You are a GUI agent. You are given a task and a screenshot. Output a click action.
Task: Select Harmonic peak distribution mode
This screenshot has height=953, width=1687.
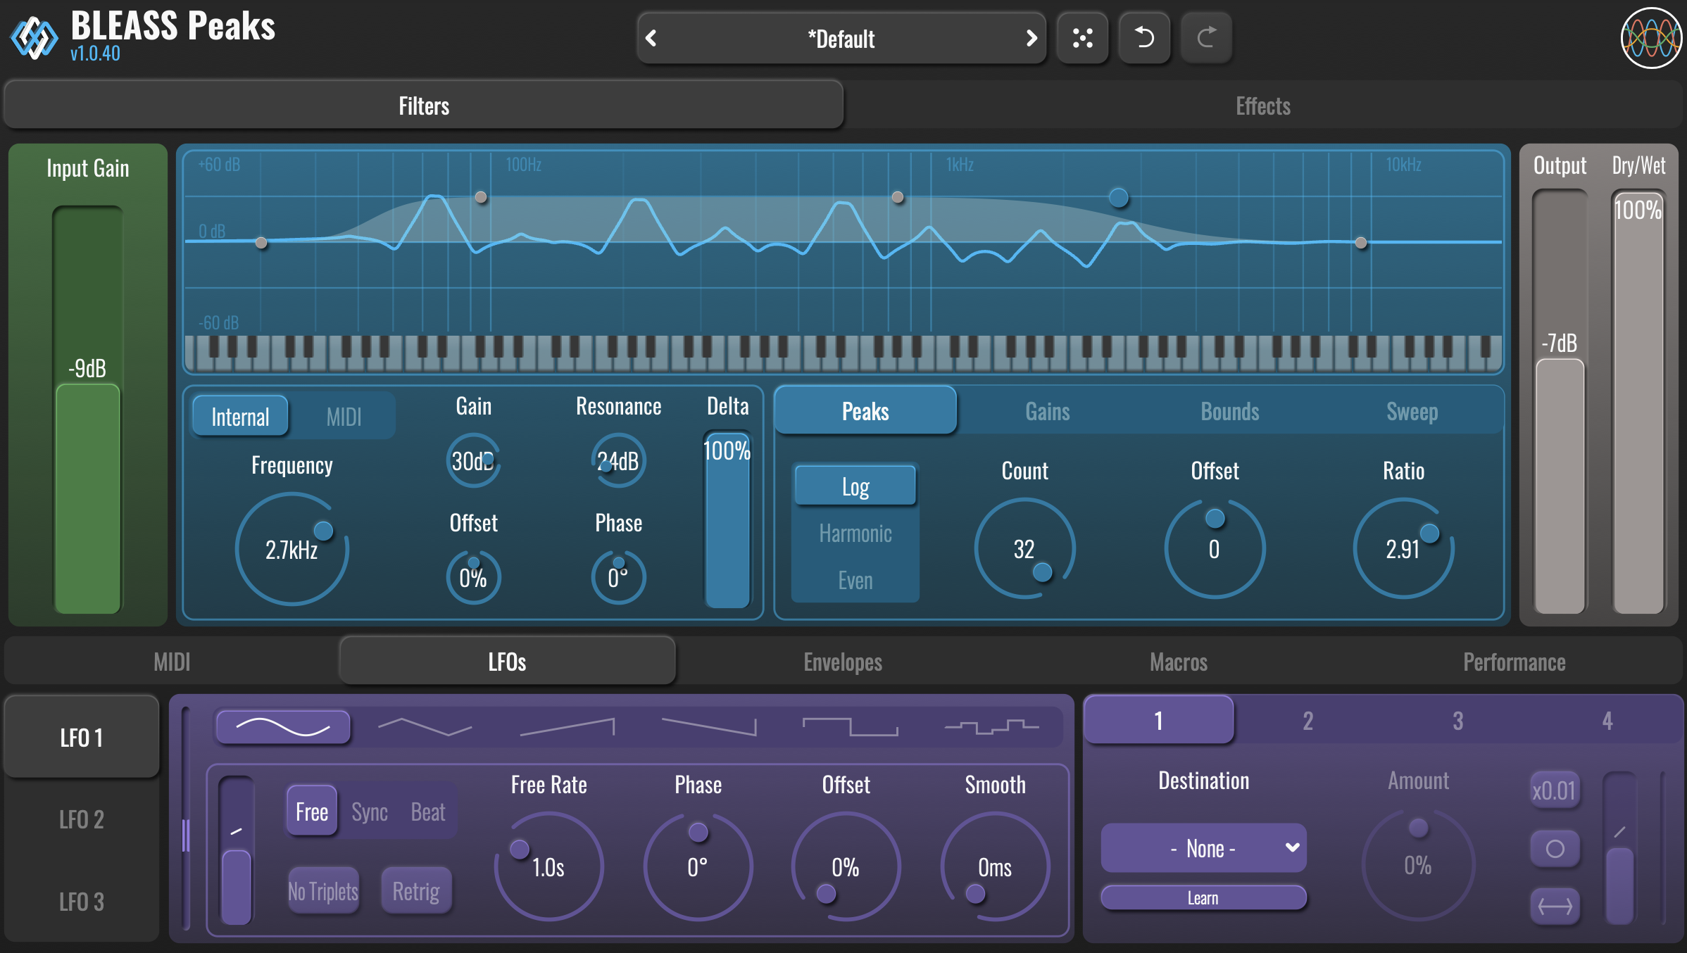point(855,534)
